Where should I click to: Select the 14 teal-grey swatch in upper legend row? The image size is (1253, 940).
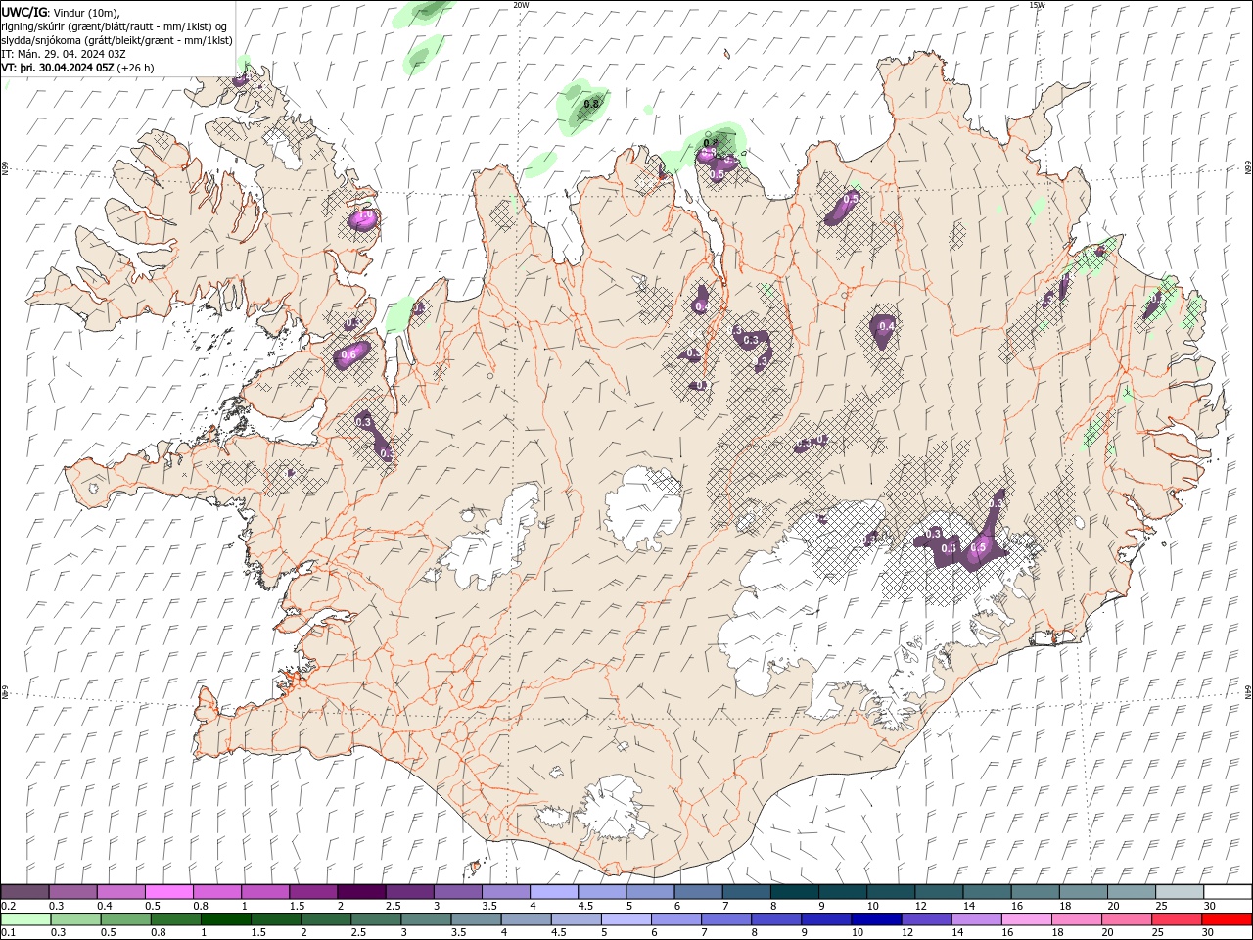[987, 892]
